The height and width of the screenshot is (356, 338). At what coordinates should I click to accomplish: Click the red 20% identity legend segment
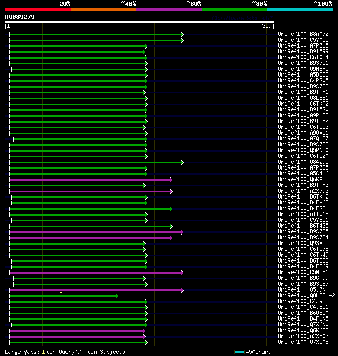tap(38, 10)
